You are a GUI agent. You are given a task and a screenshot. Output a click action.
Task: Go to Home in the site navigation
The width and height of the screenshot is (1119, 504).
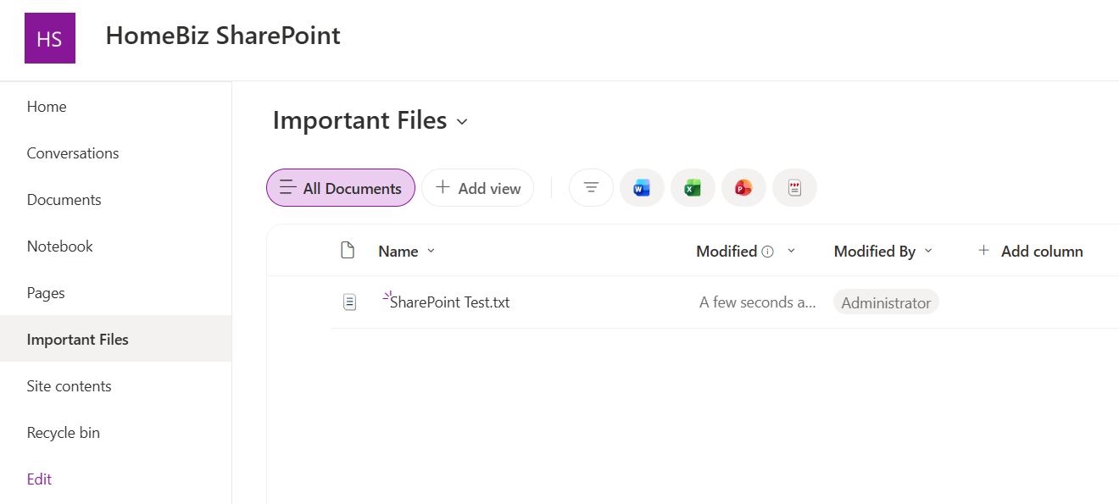(x=47, y=107)
